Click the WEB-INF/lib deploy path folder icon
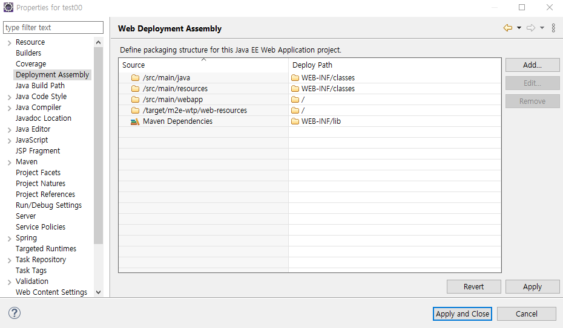The height and width of the screenshot is (328, 563). point(295,121)
